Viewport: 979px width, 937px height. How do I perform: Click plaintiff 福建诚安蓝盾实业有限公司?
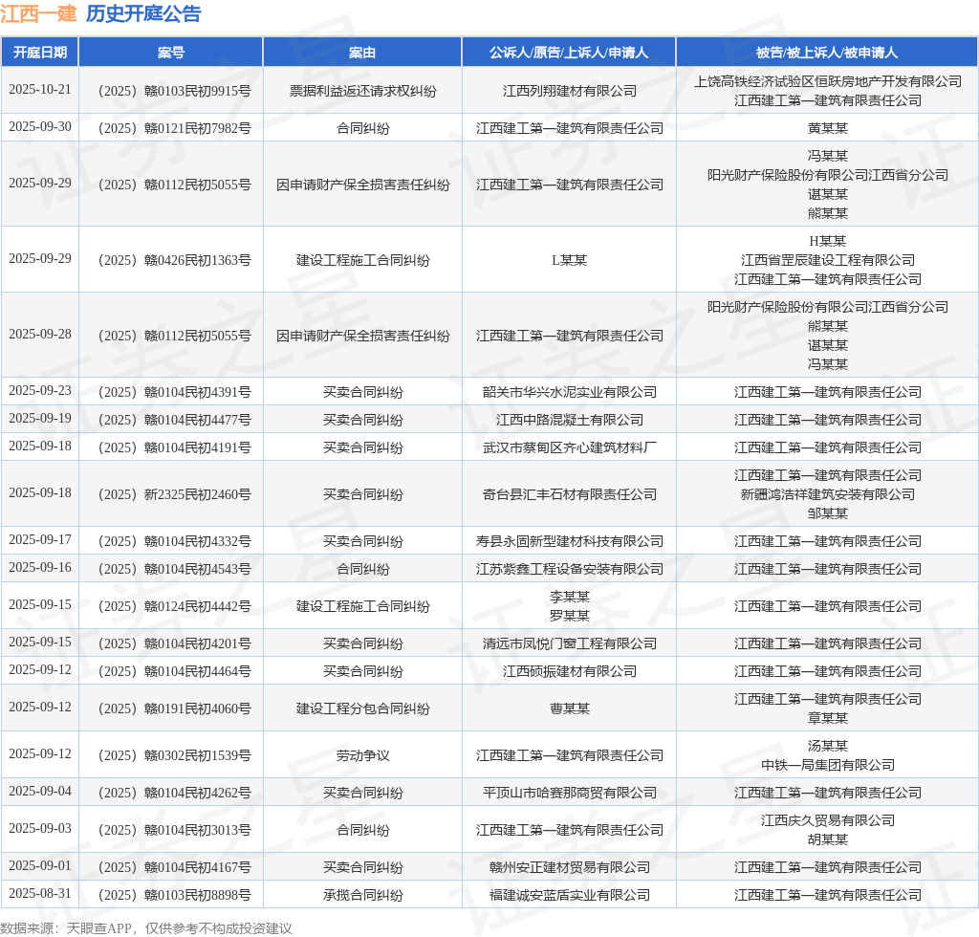[570, 895]
